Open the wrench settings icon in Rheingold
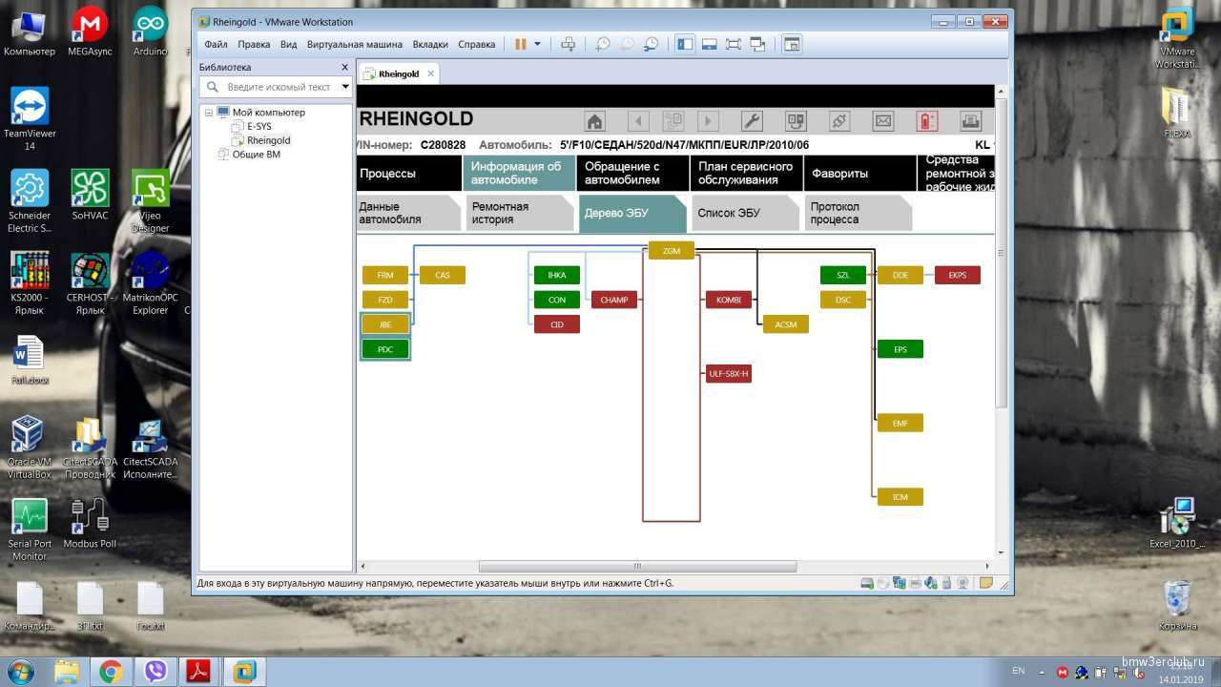Viewport: 1221px width, 687px height. coord(752,121)
